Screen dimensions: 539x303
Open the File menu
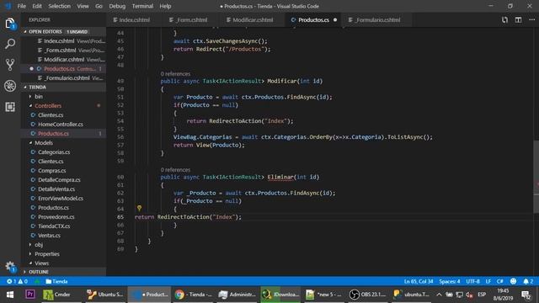click(22, 6)
